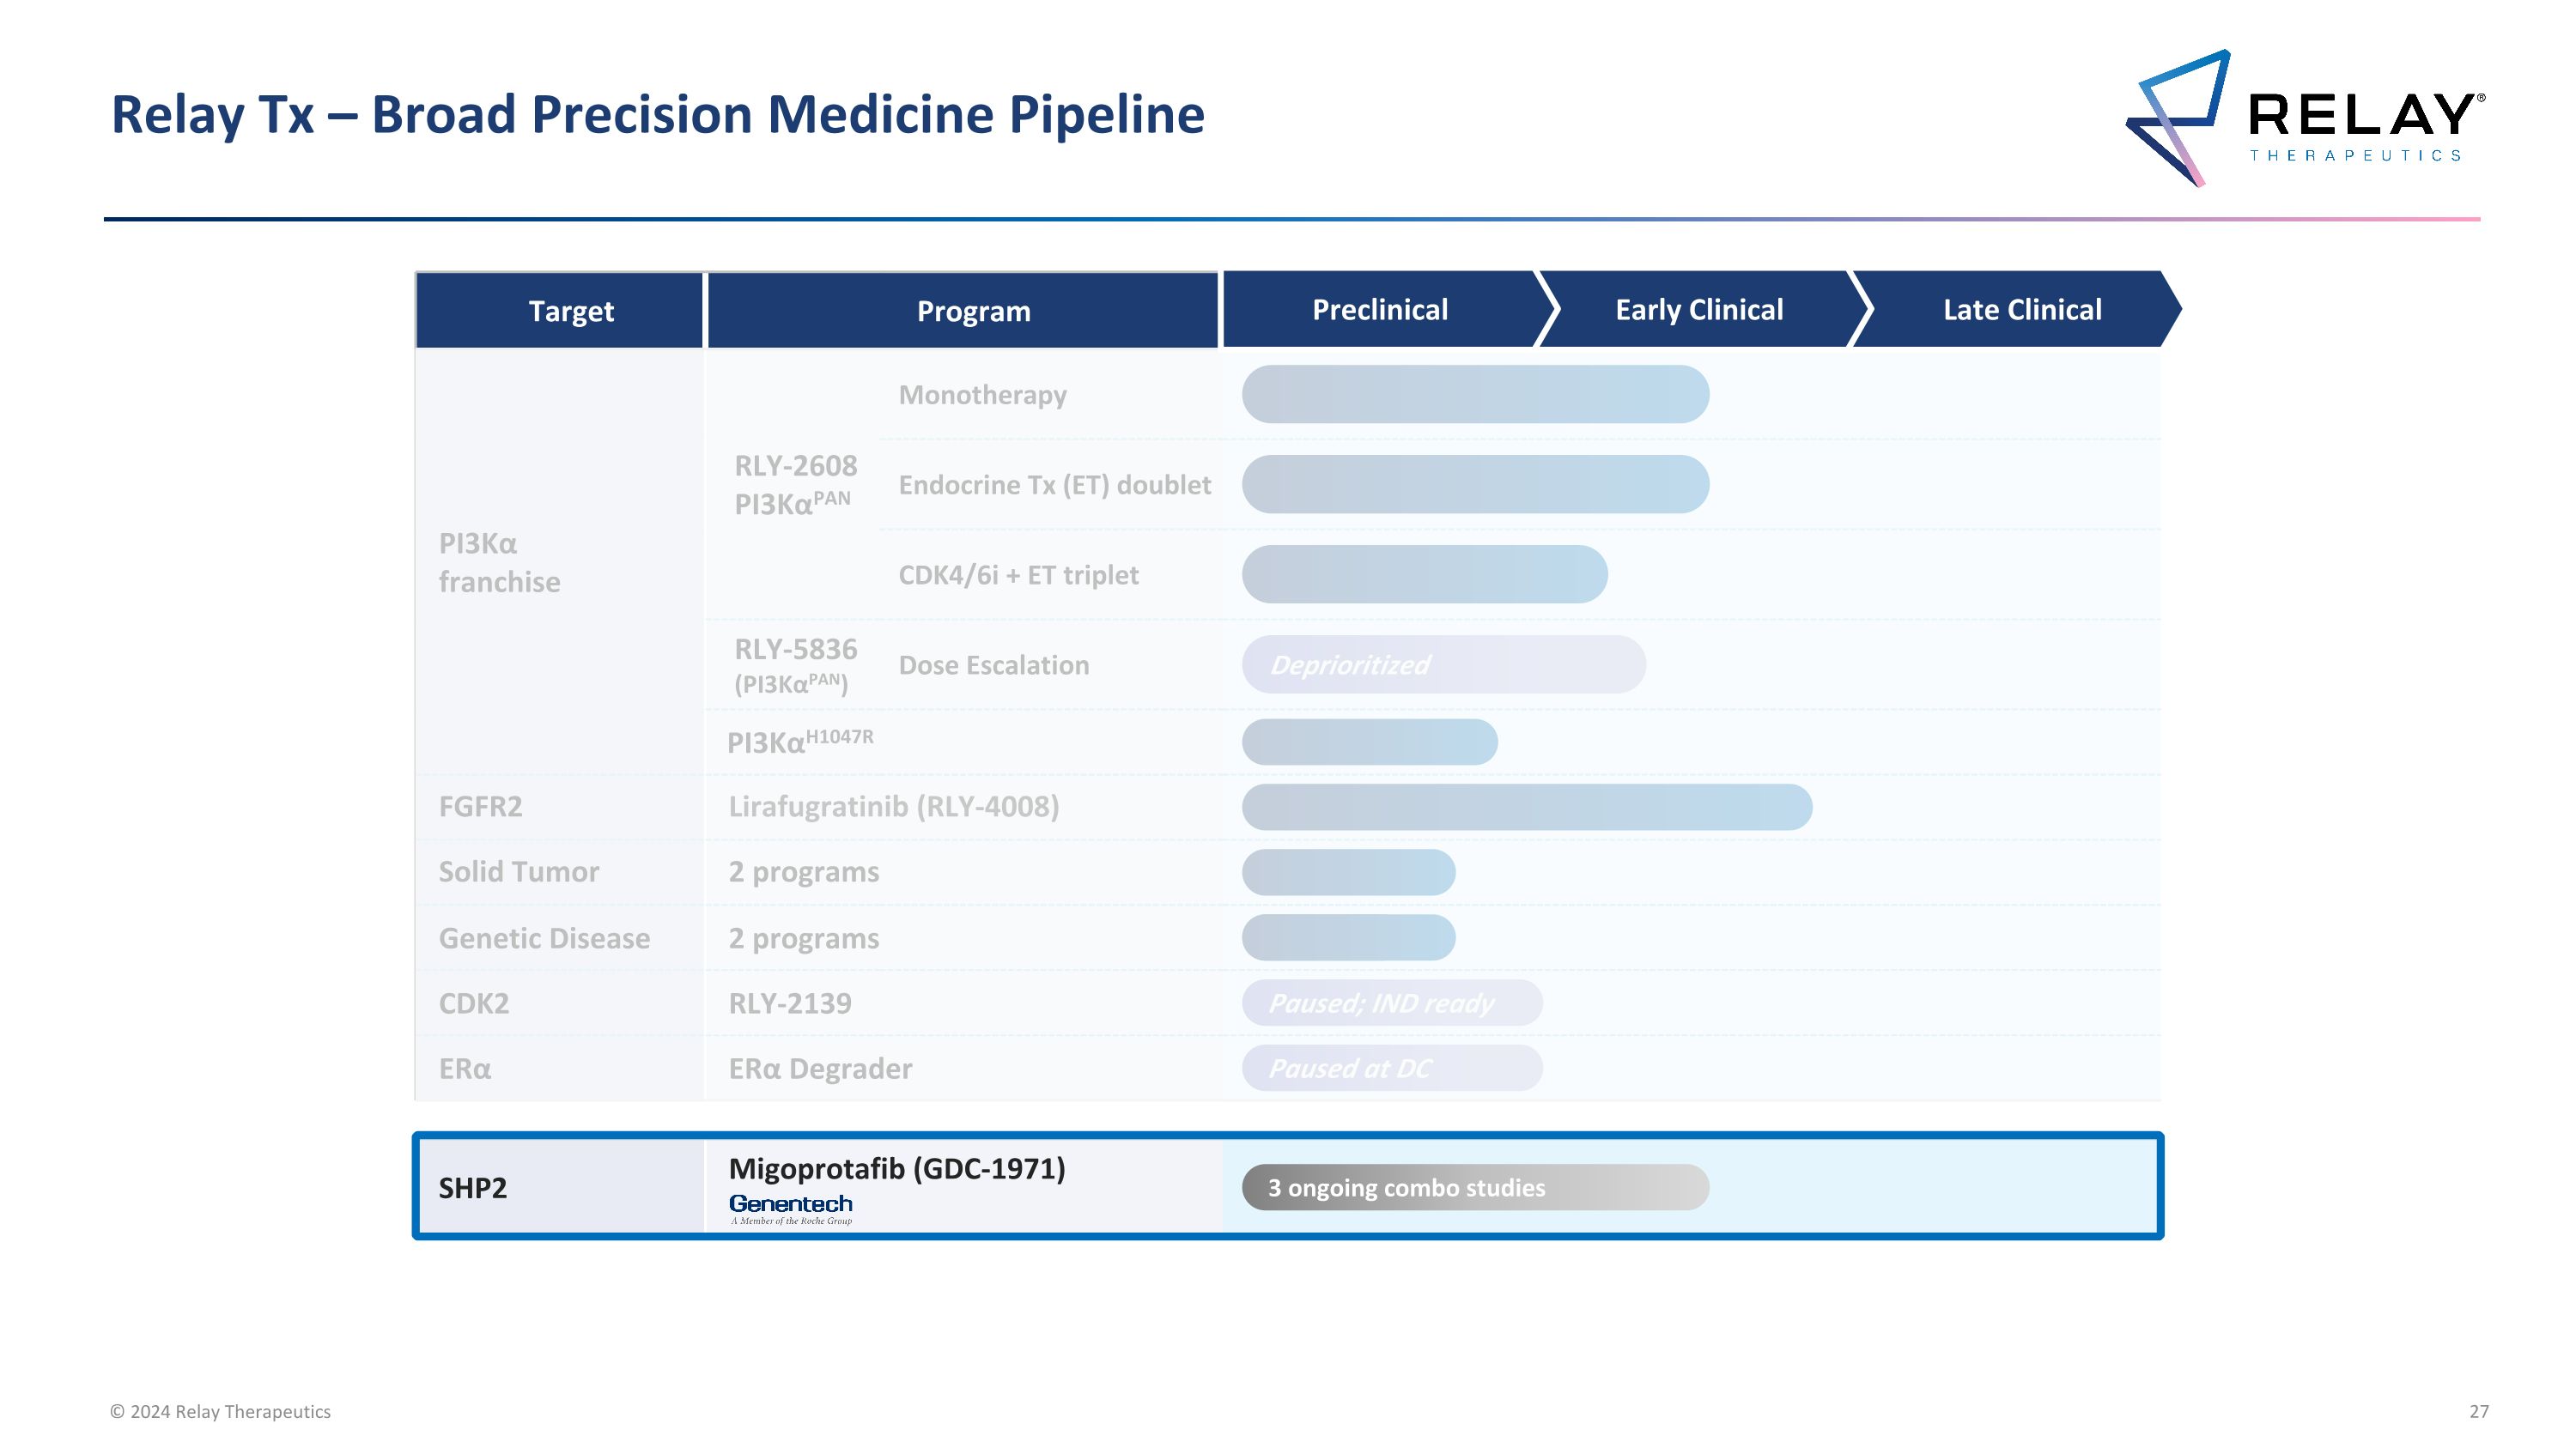Image resolution: width=2576 pixels, height=1448 pixels.
Task: Select the Late Clinical stage arrow
Action: [x=2021, y=310]
